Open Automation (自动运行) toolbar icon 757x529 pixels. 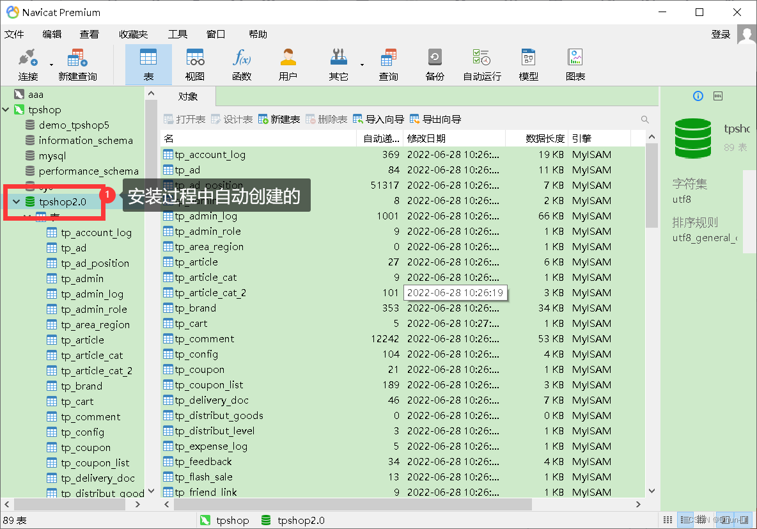[x=481, y=65]
